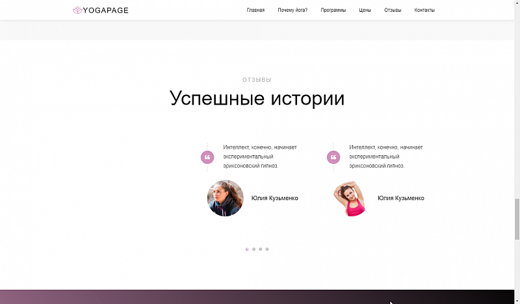520x304 pixels.
Task: Switch to the fourth carousel dot
Action: [x=267, y=249]
